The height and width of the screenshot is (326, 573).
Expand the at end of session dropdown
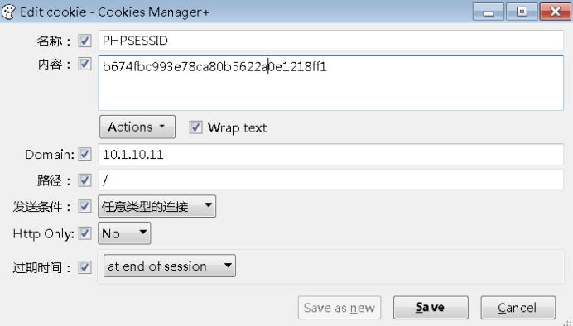(x=170, y=266)
